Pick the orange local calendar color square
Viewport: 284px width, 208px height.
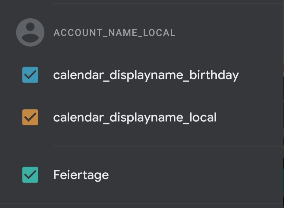coord(30,117)
